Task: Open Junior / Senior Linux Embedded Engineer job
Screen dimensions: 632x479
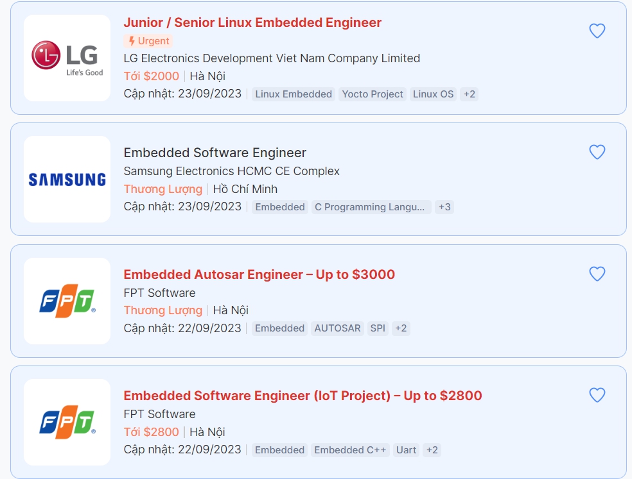Action: [252, 22]
